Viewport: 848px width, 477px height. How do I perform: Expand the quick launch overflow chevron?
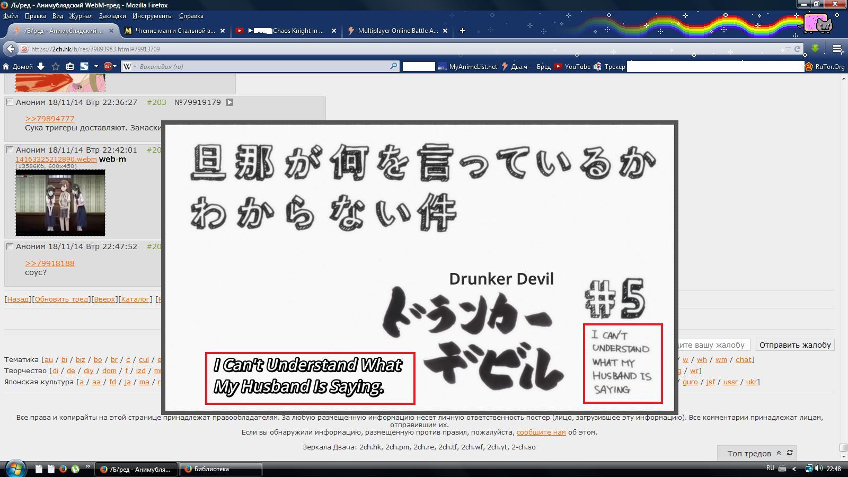point(87,467)
